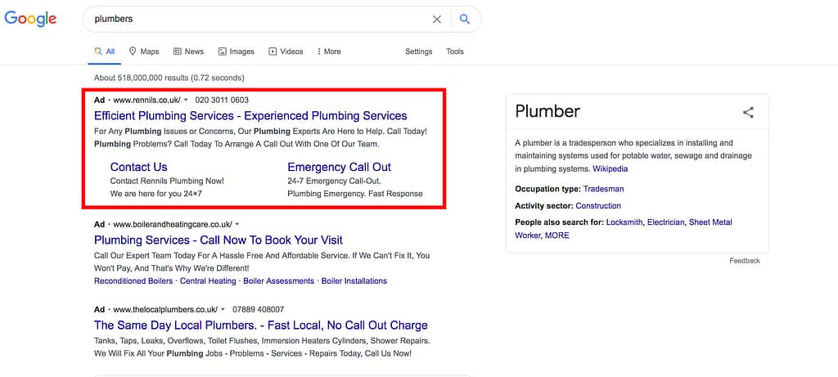
Task: Open the Efficient Plumbing Services ad link
Action: [x=250, y=116]
